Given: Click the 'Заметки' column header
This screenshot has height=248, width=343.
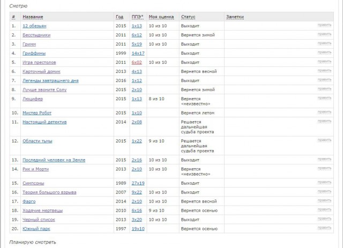Looking at the screenshot, I should coord(235,17).
